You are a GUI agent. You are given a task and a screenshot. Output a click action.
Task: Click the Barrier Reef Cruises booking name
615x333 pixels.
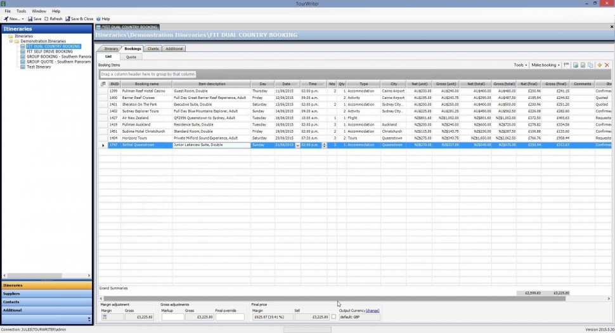click(x=138, y=98)
